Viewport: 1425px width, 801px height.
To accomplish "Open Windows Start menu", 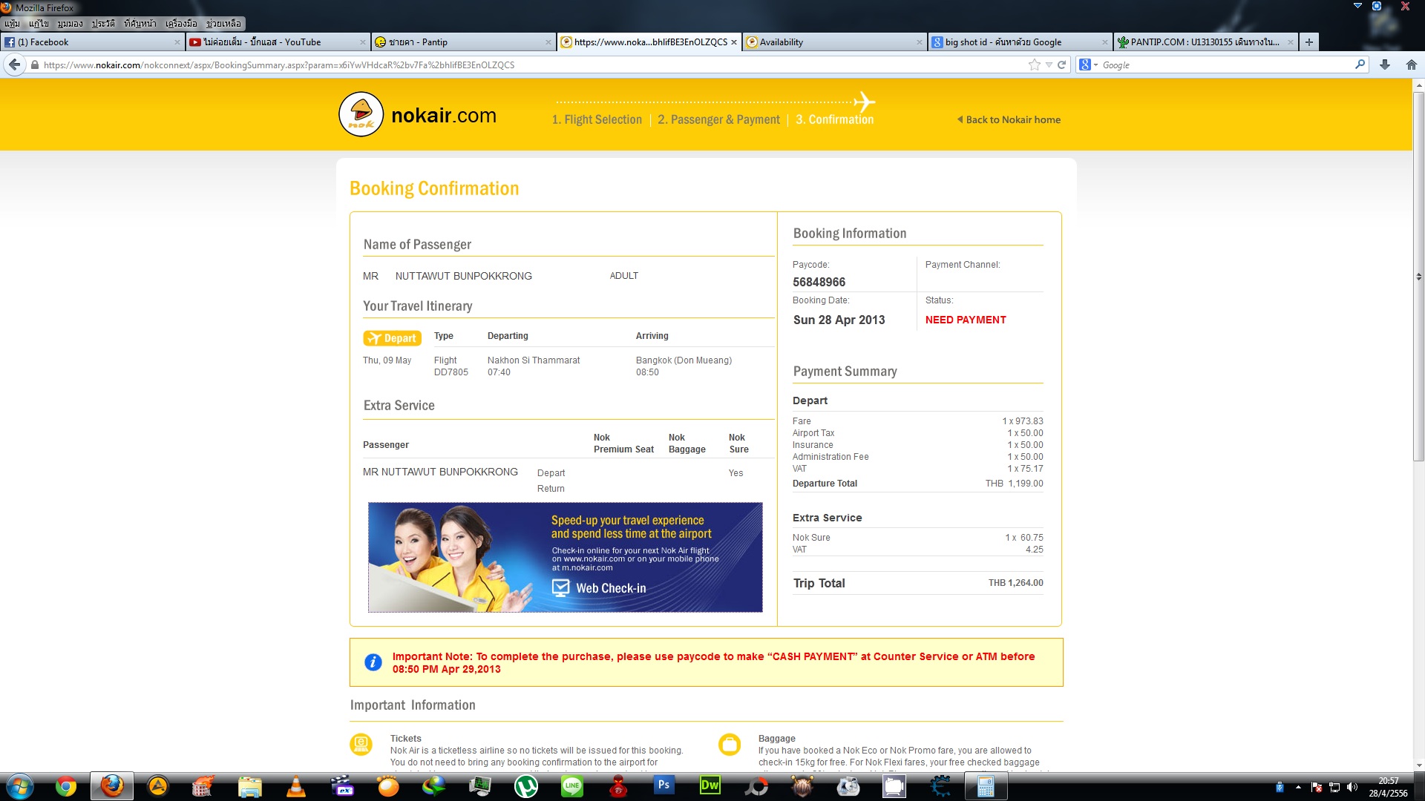I will point(20,786).
